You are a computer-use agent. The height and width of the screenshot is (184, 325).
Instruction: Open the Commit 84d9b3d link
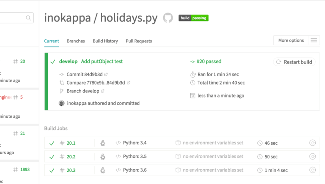coord(84,74)
